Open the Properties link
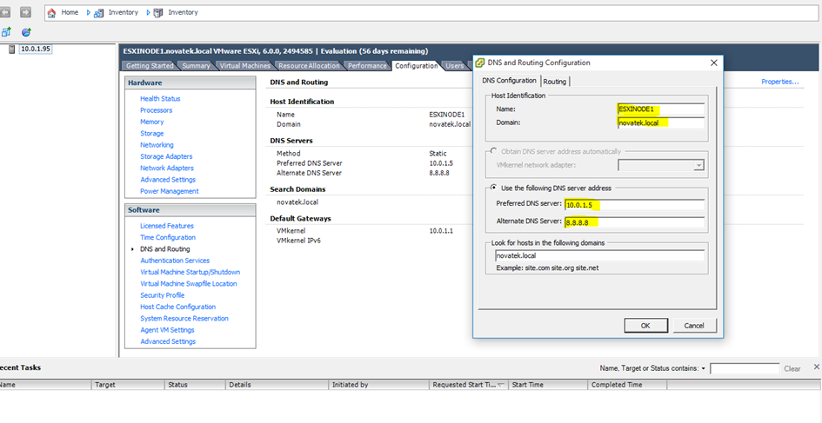The image size is (822, 423). (779, 82)
